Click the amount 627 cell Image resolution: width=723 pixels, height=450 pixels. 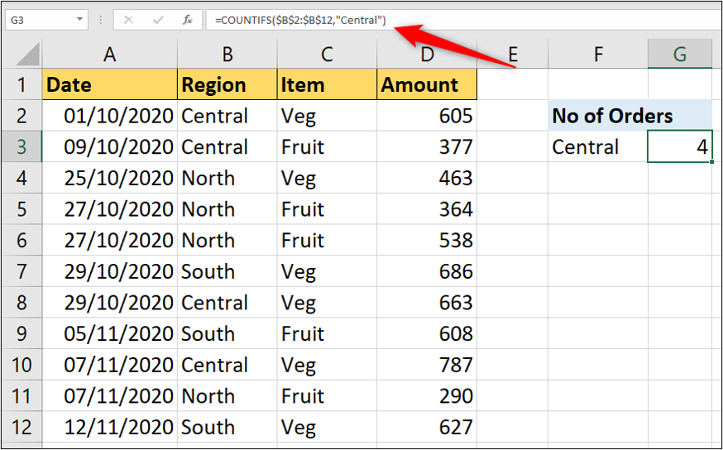click(427, 427)
